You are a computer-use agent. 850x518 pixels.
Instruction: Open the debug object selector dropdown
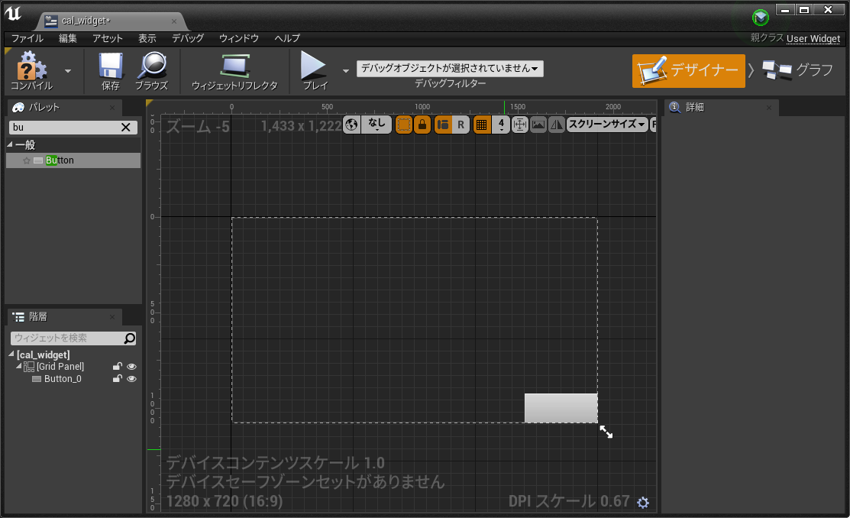[x=450, y=68]
